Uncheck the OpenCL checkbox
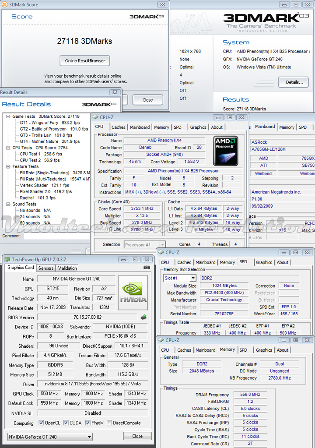 pos(41,423)
